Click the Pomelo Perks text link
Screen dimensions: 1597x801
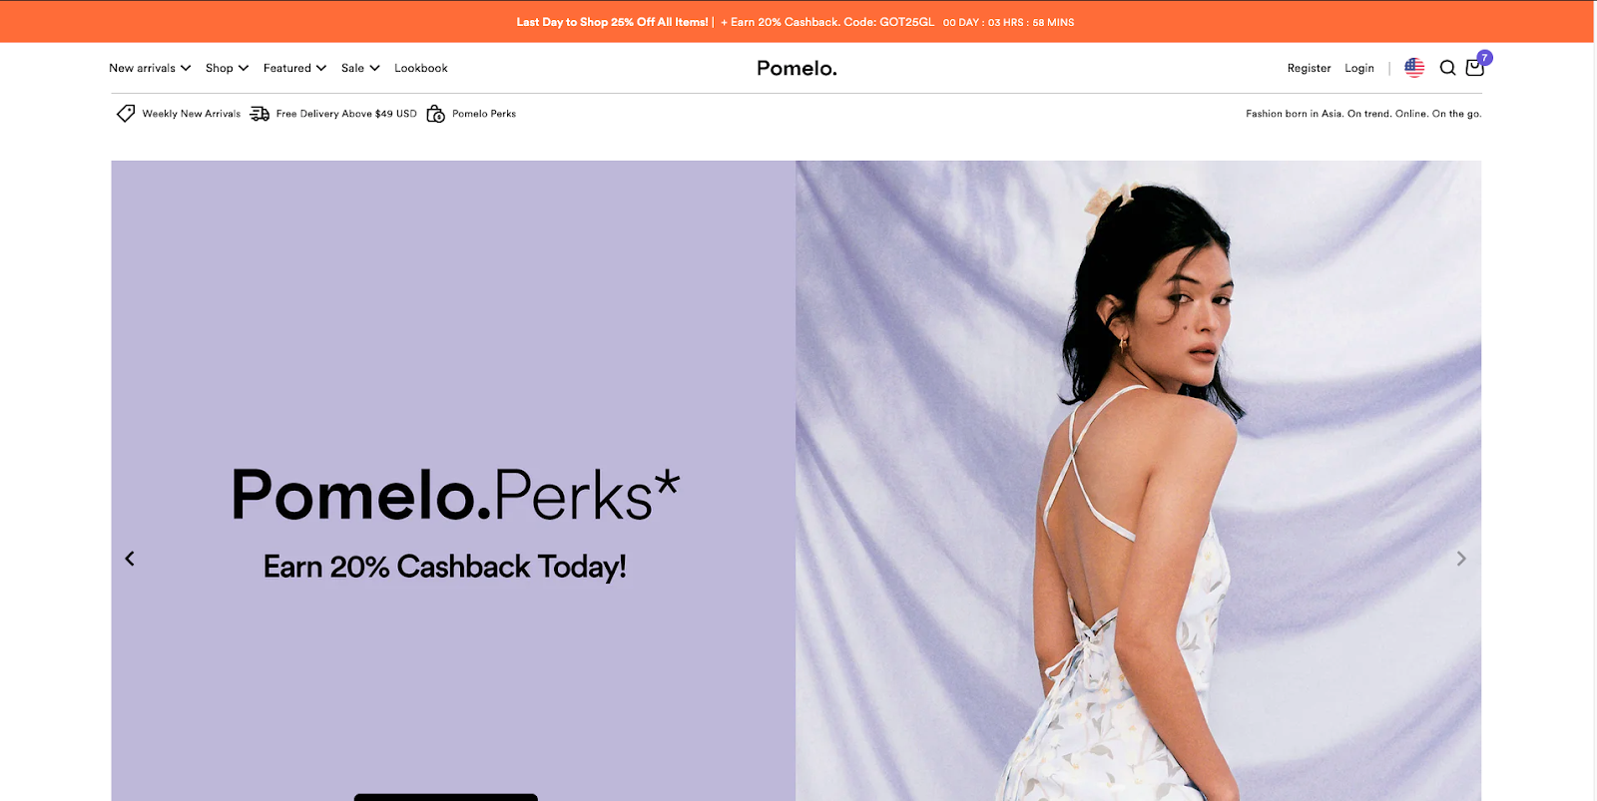[x=484, y=114]
